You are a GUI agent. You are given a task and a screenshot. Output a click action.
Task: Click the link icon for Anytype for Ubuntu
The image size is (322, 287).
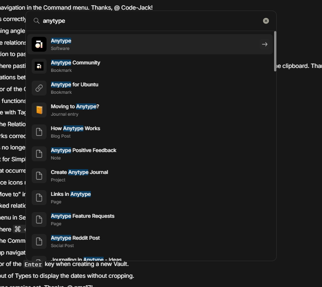[39, 88]
